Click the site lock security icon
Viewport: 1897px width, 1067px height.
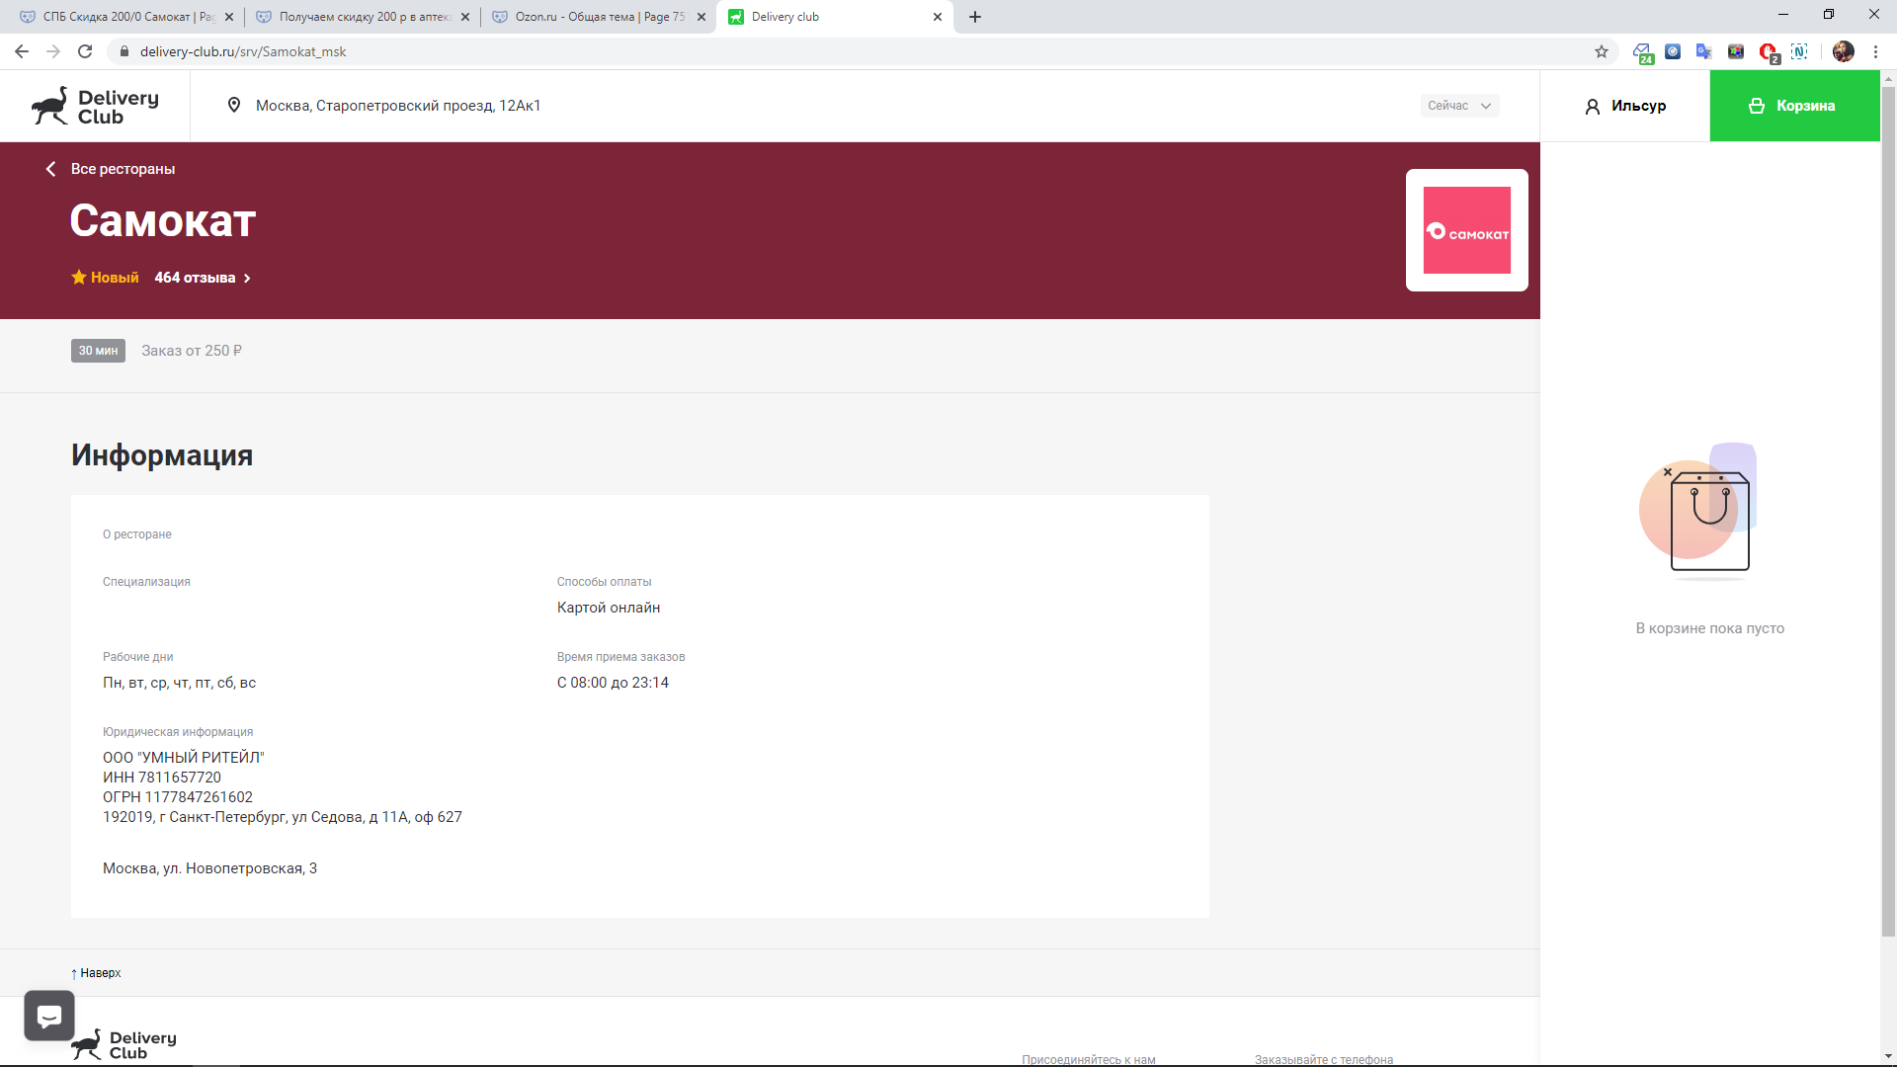pos(124,51)
